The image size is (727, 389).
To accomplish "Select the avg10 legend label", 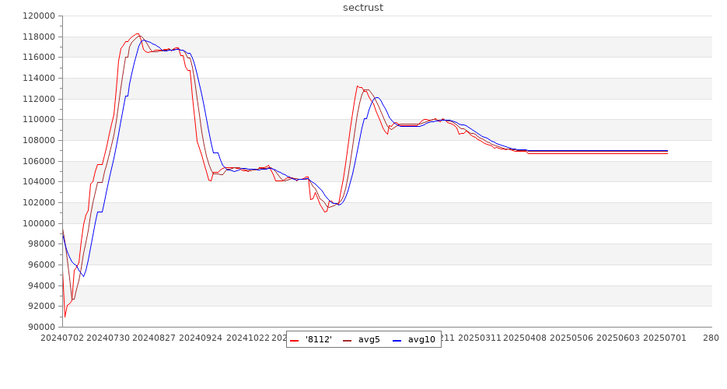I will (x=421, y=339).
